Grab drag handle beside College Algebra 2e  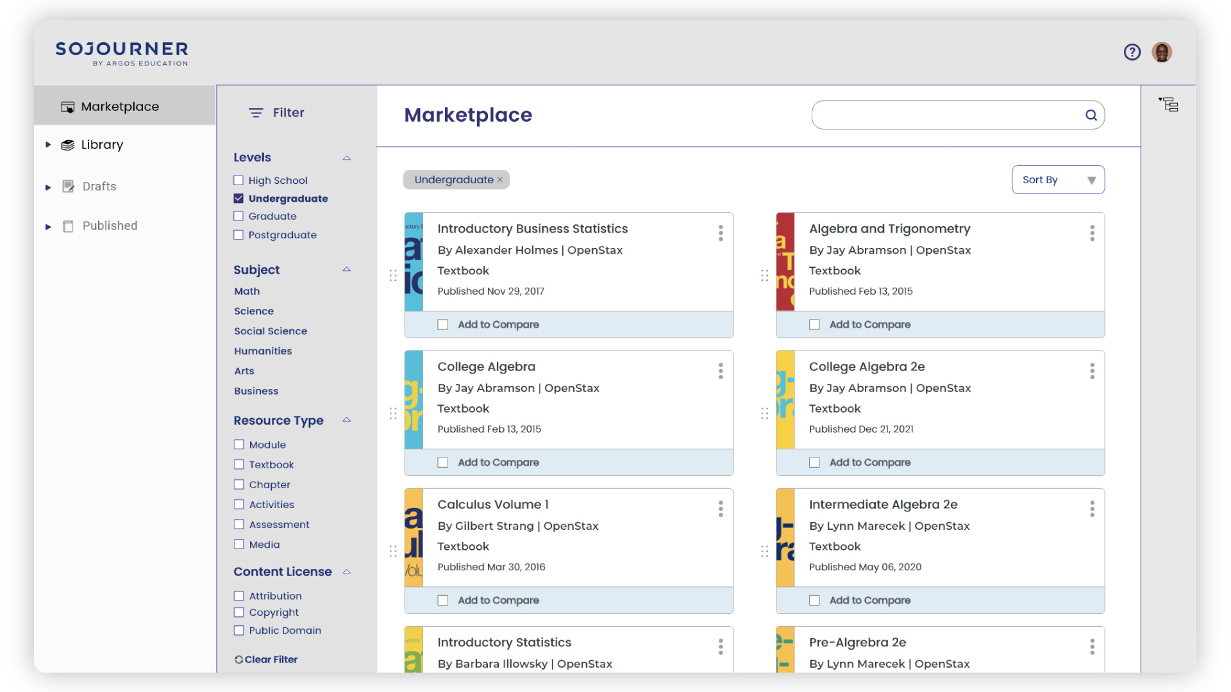[x=764, y=413]
